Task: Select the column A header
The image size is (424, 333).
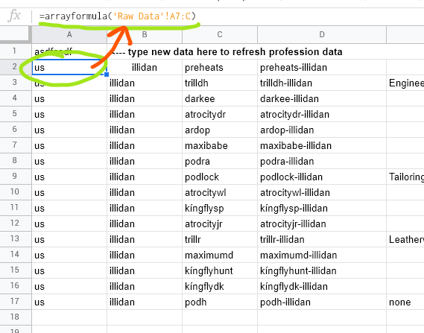Action: pos(69,34)
